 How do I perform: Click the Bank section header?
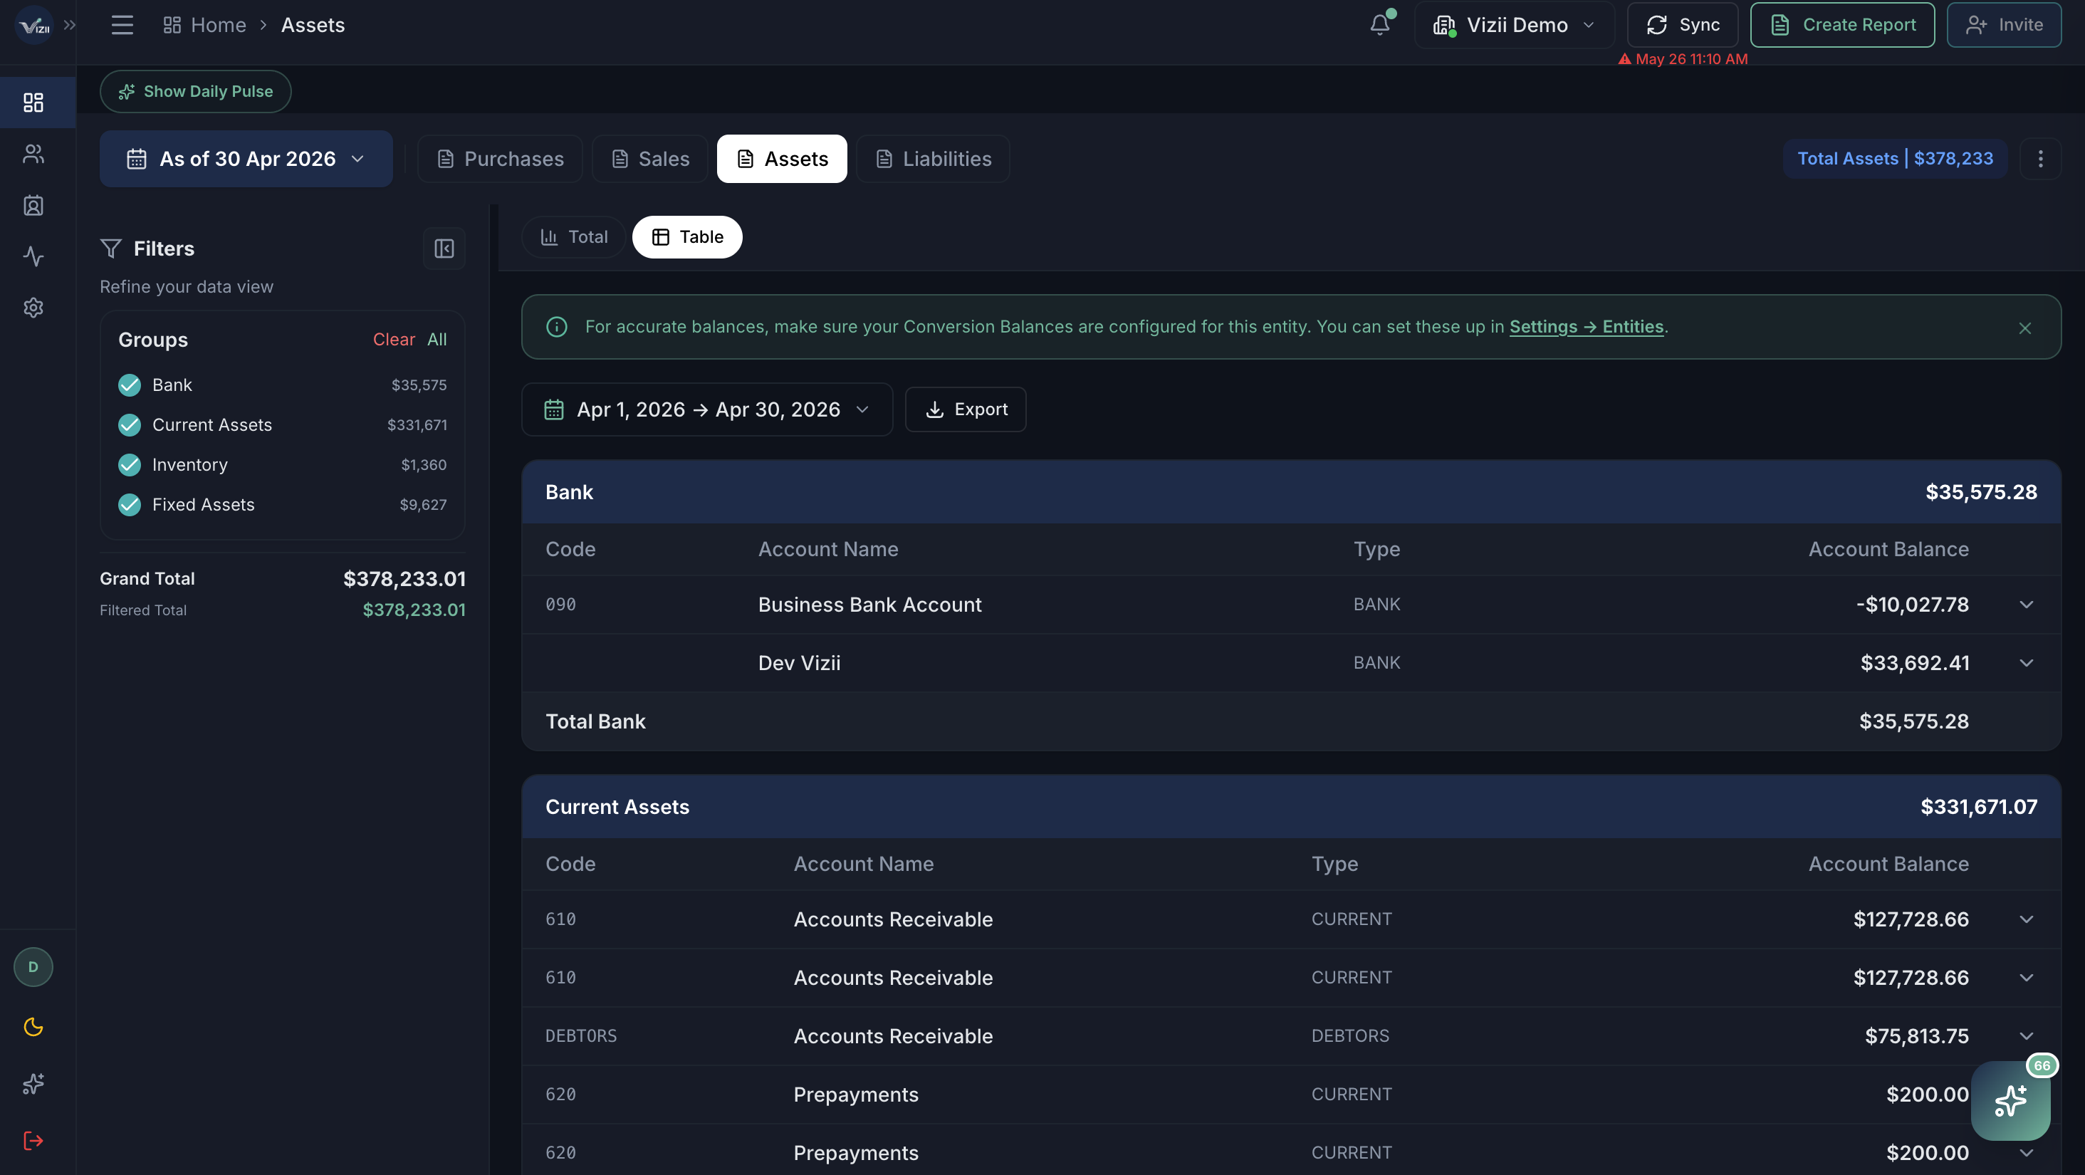[x=1291, y=492]
